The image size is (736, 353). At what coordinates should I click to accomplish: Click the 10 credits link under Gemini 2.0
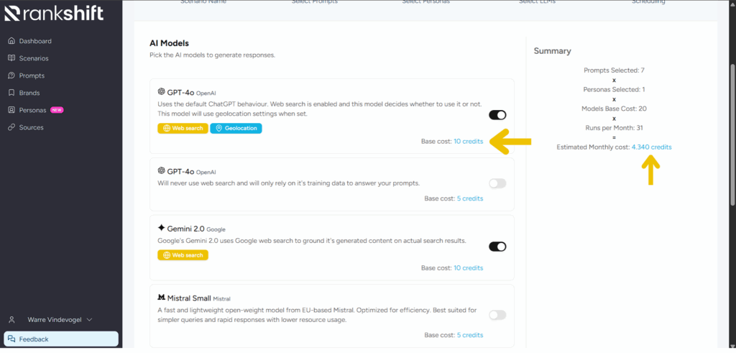(468, 268)
